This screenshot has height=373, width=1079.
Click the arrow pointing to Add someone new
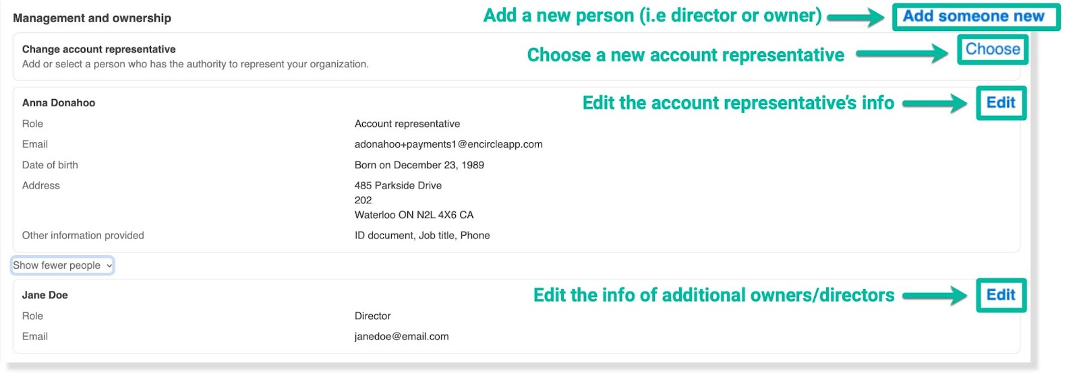pos(855,17)
